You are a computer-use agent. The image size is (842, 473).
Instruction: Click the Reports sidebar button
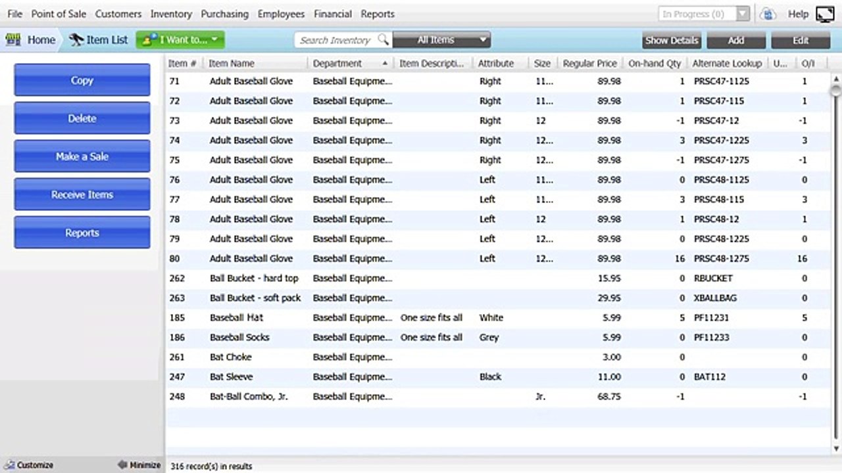(82, 233)
